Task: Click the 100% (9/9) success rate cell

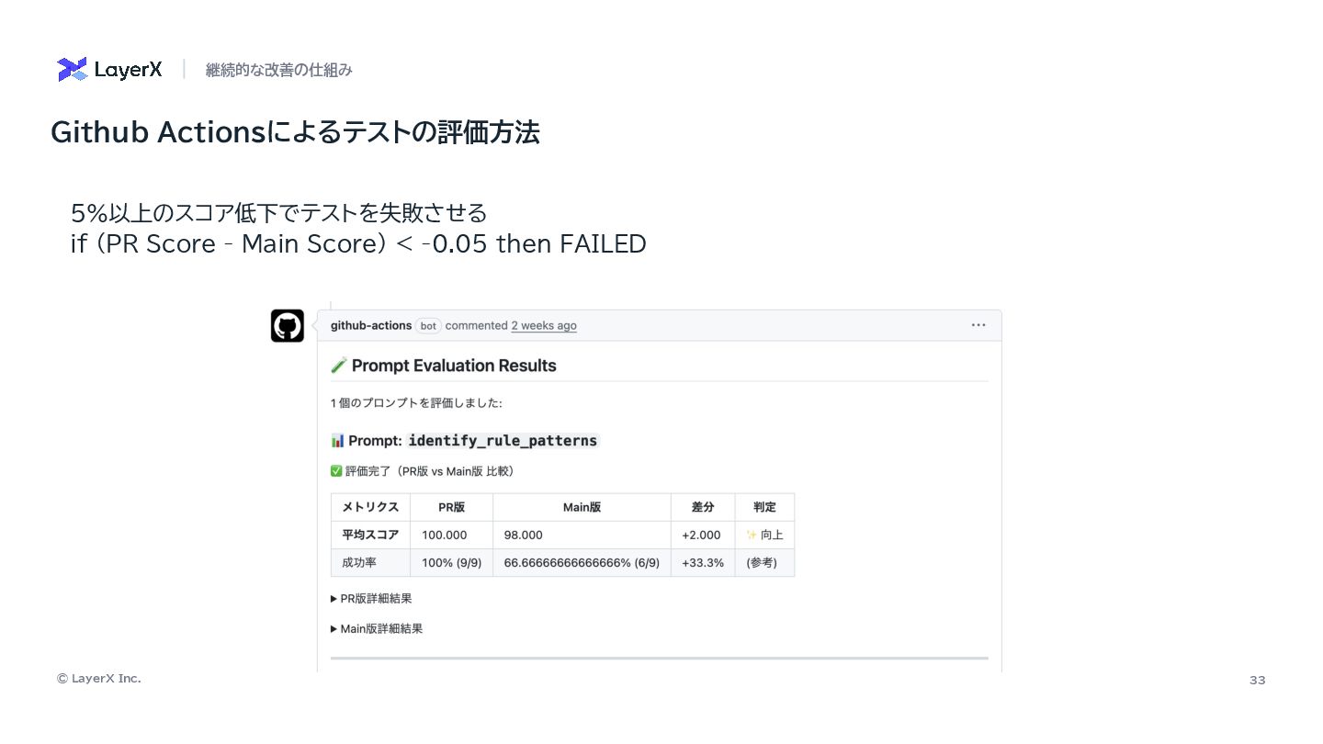Action: [451, 562]
